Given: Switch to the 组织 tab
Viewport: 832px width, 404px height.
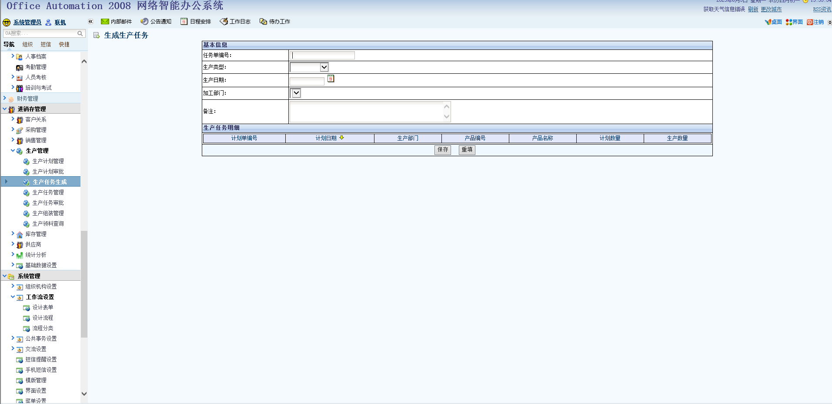Looking at the screenshot, I should pyautogui.click(x=27, y=44).
